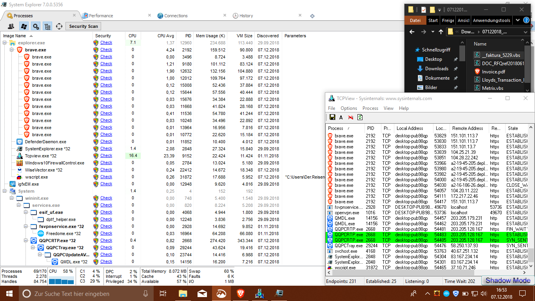Image resolution: width=535 pixels, height=301 pixels.
Task: Click the crosshair find-window target icon
Action: coord(59,26)
